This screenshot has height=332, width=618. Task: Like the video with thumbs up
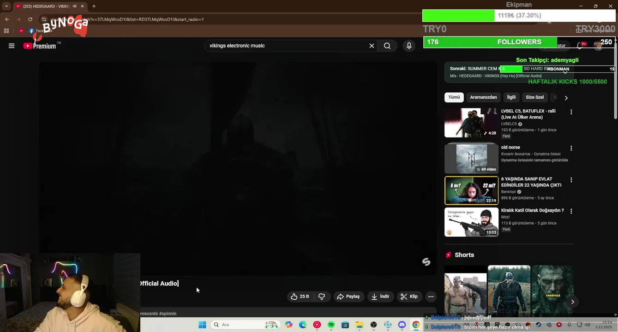tap(300, 296)
